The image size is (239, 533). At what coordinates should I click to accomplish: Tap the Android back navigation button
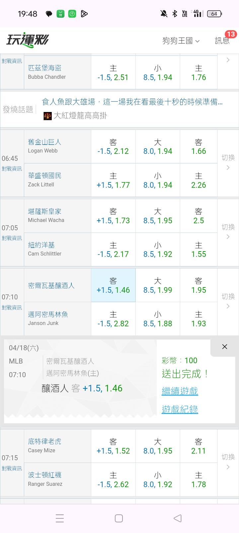pos(178,518)
